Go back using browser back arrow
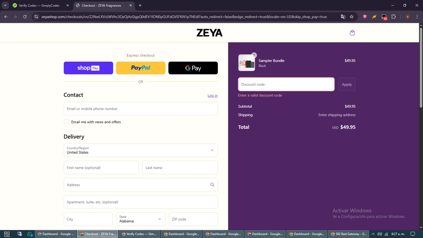Viewport: 423px width, 238px height. (x=6, y=17)
